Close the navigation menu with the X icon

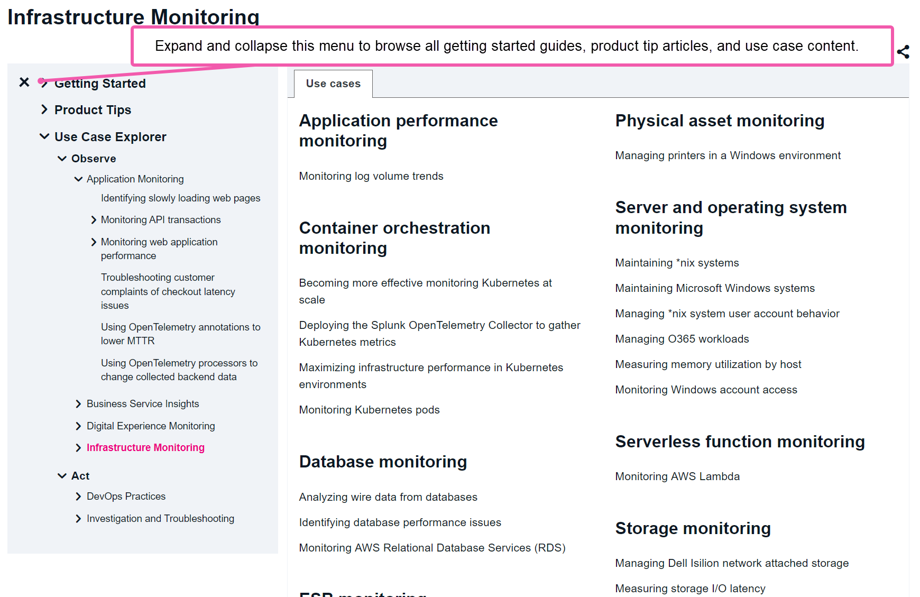24,82
